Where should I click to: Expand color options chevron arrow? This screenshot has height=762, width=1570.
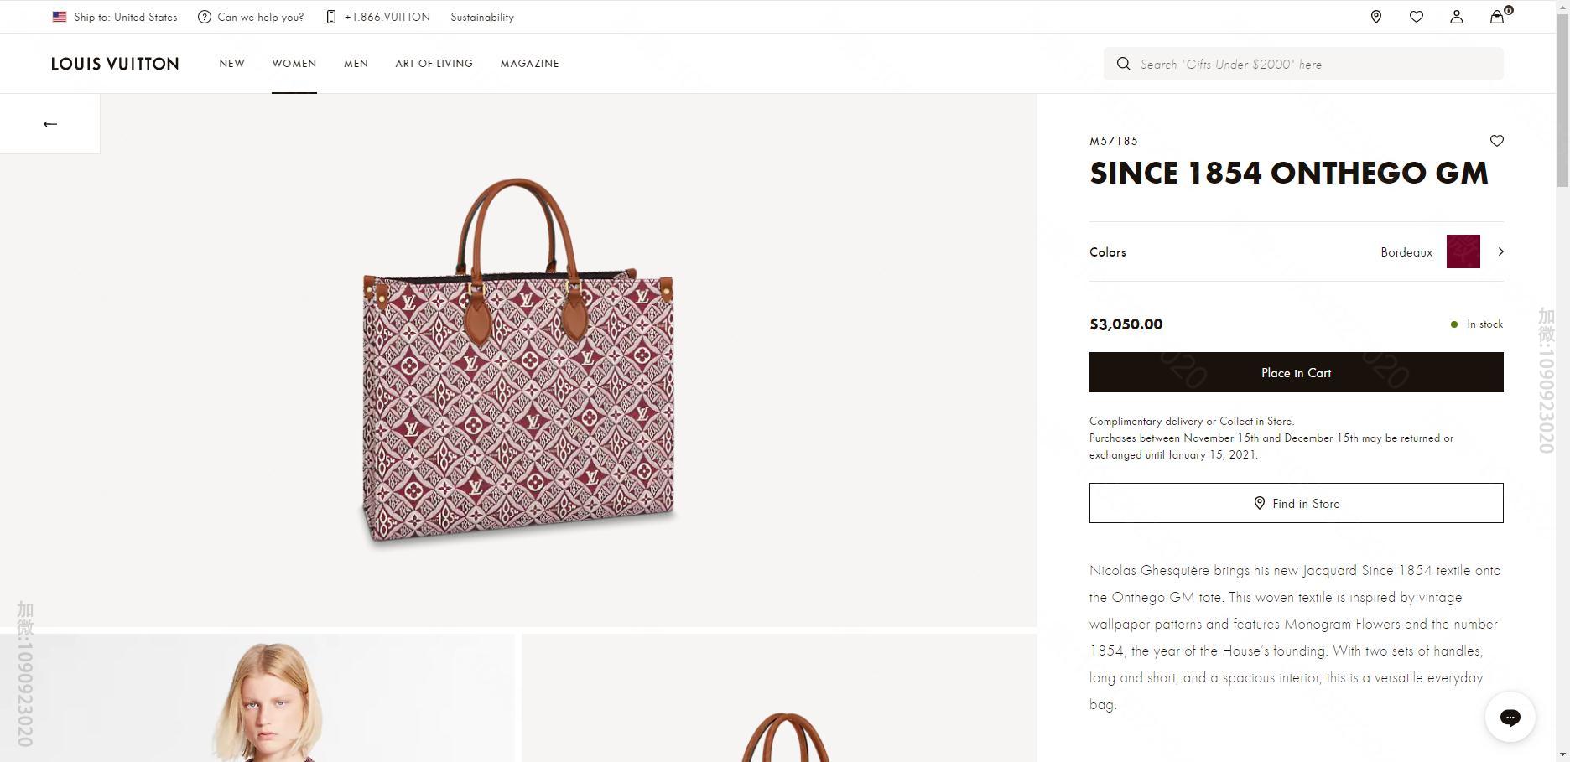[1500, 251]
